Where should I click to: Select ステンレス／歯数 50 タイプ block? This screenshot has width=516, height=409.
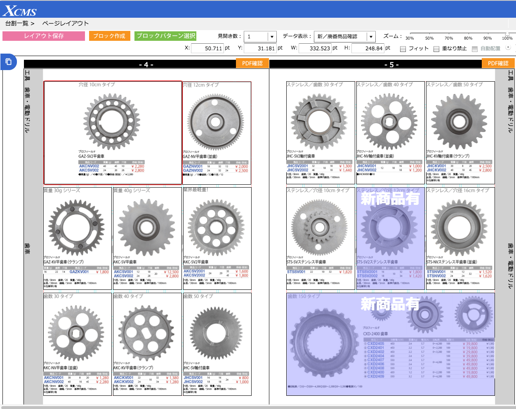[460, 133]
